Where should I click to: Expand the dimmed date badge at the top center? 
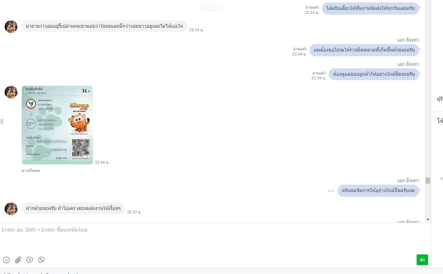tap(212, 7)
